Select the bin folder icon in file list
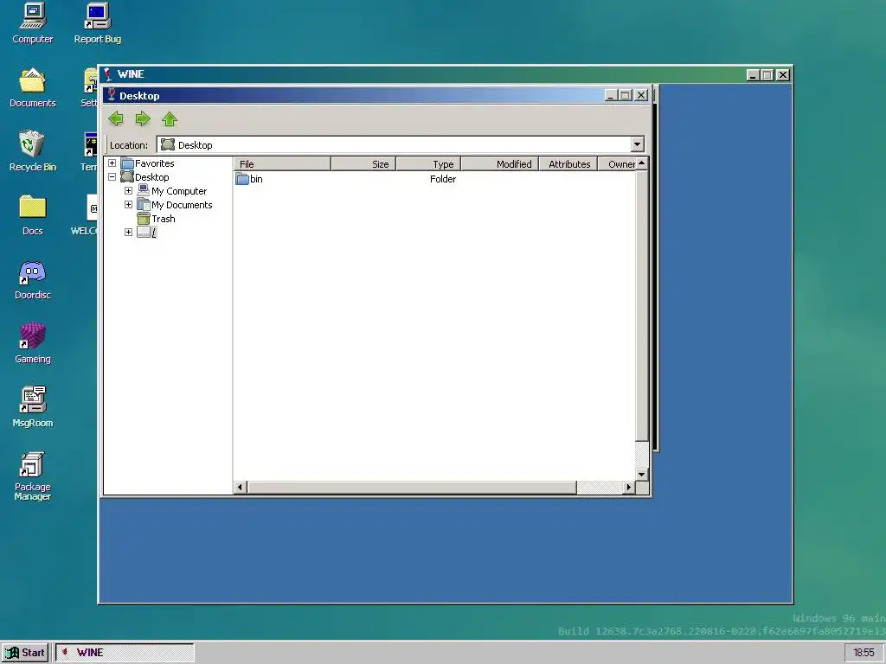Screen dimensions: 886x664 (x=242, y=179)
